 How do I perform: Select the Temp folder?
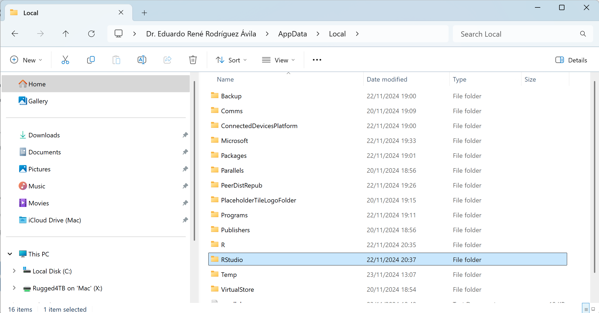(x=229, y=274)
